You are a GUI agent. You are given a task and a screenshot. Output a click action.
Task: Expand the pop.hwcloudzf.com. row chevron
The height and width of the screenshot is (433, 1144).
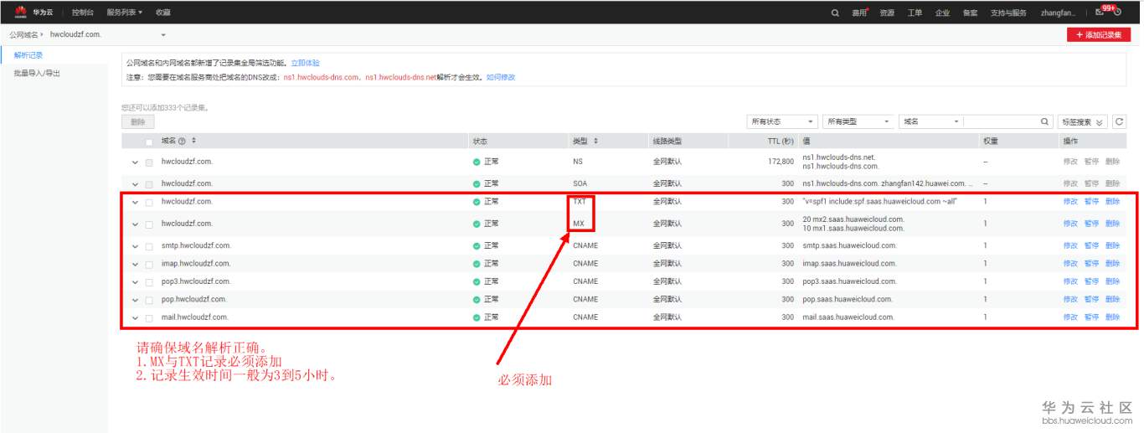[135, 300]
